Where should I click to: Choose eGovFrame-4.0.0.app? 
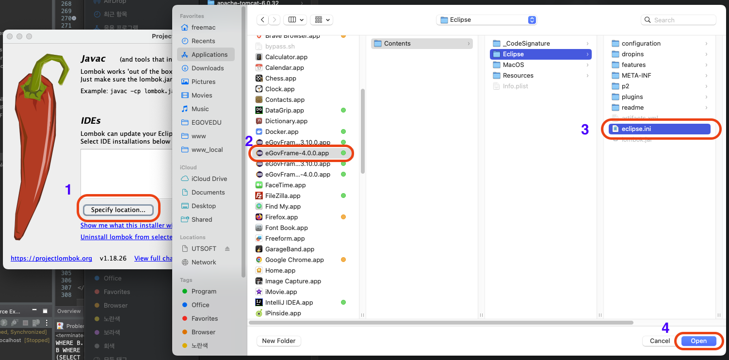click(297, 153)
